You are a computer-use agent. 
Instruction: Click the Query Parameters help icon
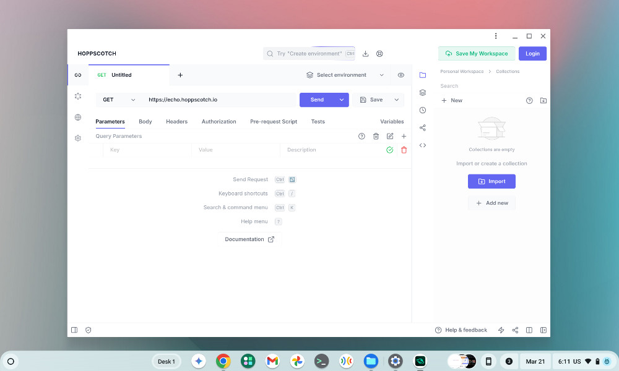361,136
